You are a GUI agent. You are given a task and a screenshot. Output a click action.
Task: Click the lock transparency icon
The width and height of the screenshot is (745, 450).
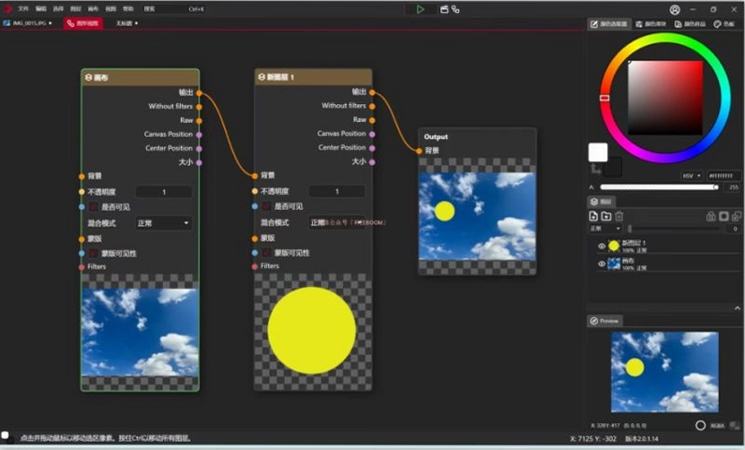point(710,217)
